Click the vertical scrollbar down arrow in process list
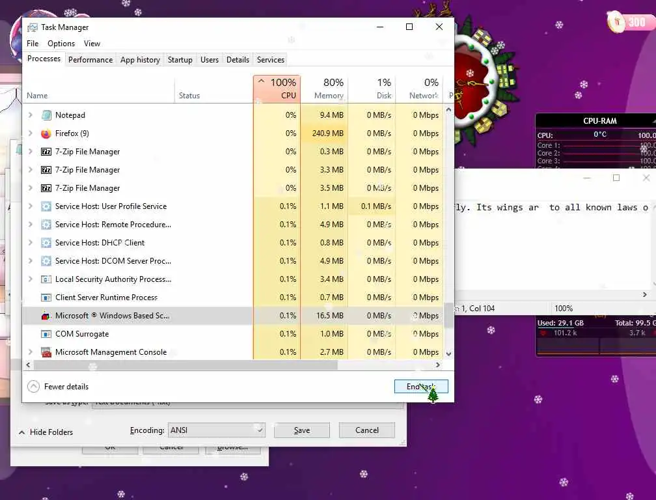The height and width of the screenshot is (500, 656). pos(448,354)
